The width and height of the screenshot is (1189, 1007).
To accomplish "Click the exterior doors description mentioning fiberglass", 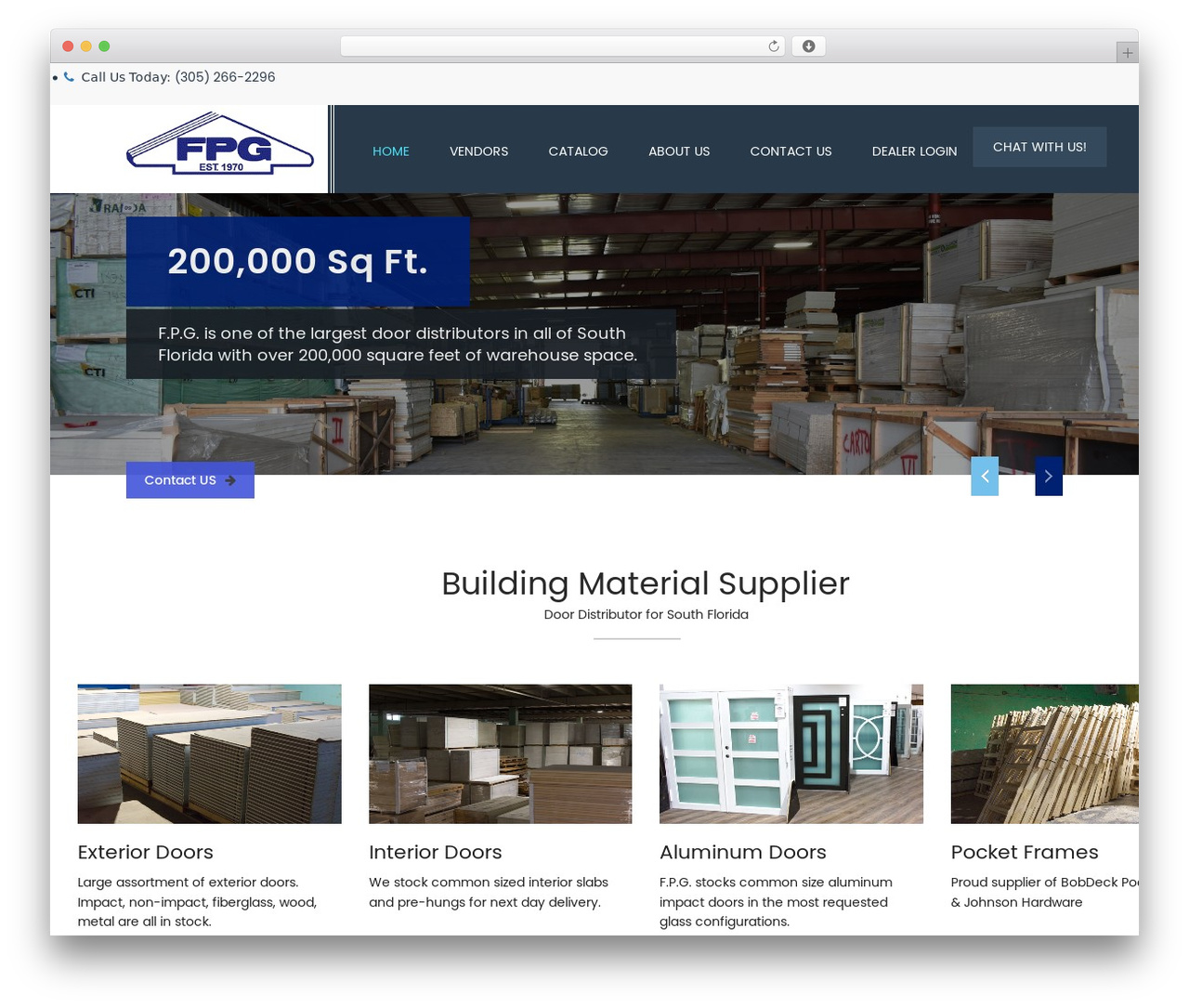I will 198,902.
